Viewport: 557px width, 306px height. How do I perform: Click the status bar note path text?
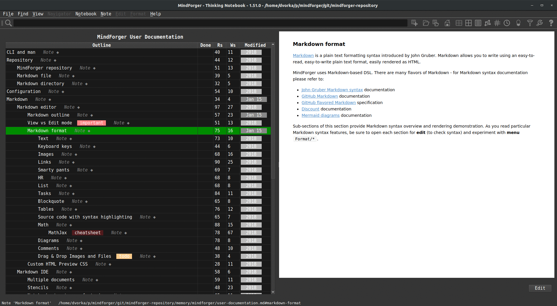[180, 303]
